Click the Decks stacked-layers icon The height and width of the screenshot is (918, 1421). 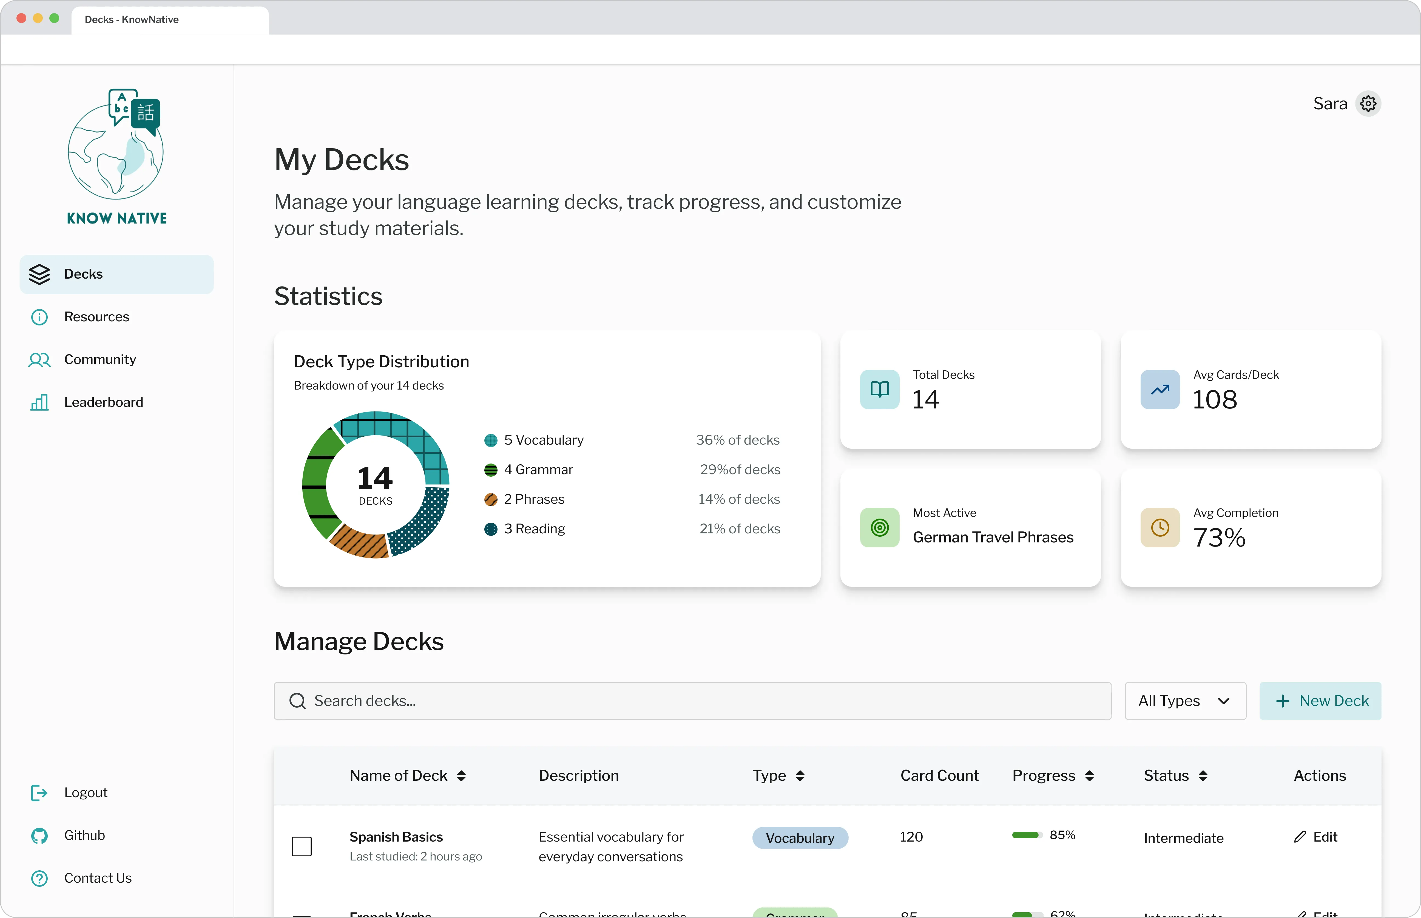point(39,274)
